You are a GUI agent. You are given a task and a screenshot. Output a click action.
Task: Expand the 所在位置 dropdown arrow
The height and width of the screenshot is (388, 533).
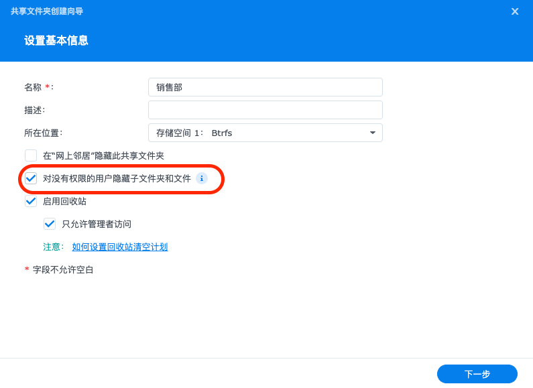pyautogui.click(x=373, y=133)
